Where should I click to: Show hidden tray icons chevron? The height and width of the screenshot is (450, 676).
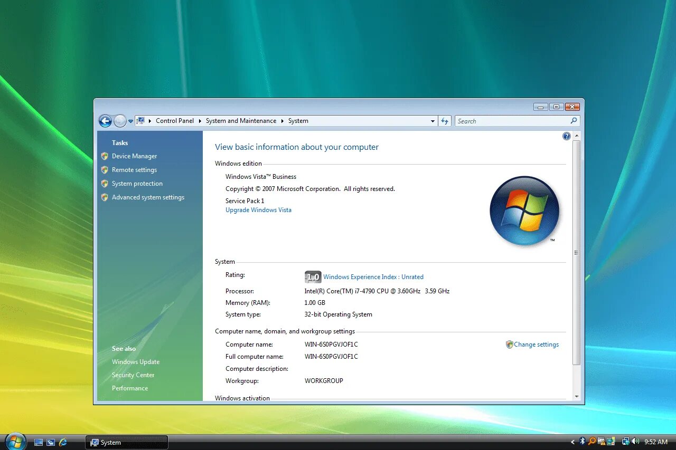pyautogui.click(x=573, y=442)
